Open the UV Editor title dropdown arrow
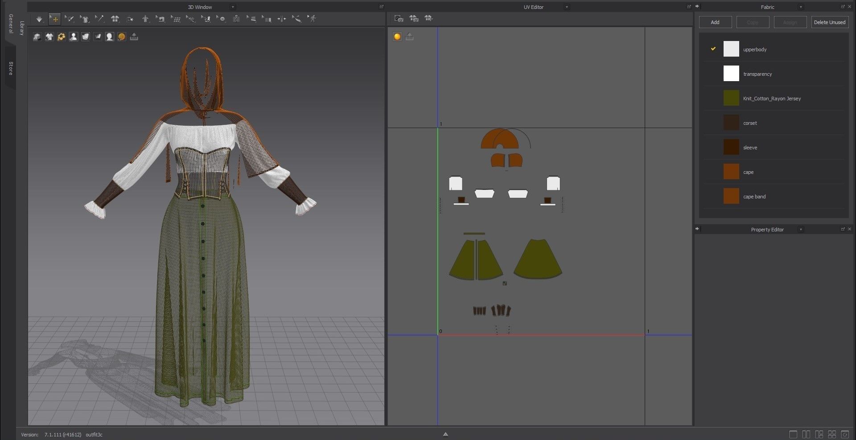The image size is (856, 440). click(x=567, y=7)
